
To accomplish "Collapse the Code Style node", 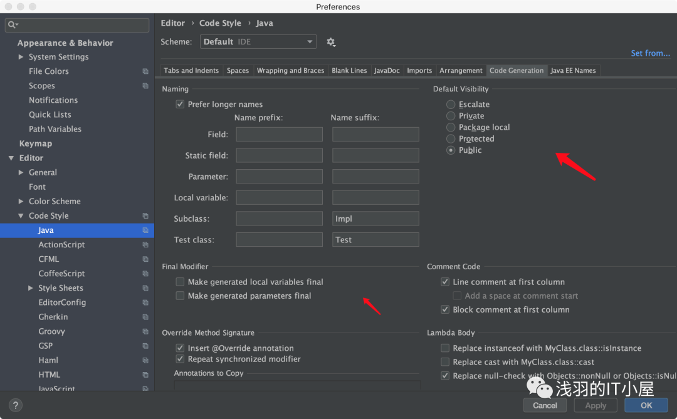I will point(21,215).
